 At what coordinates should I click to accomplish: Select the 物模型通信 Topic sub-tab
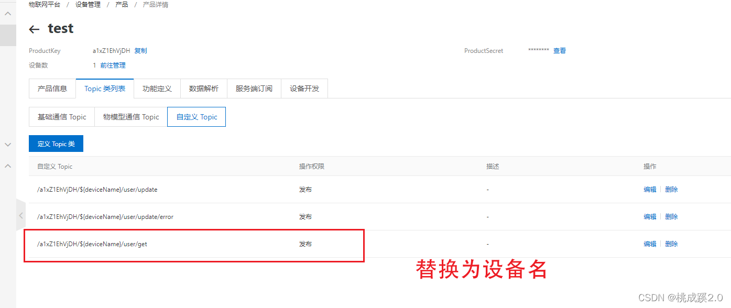pos(131,117)
